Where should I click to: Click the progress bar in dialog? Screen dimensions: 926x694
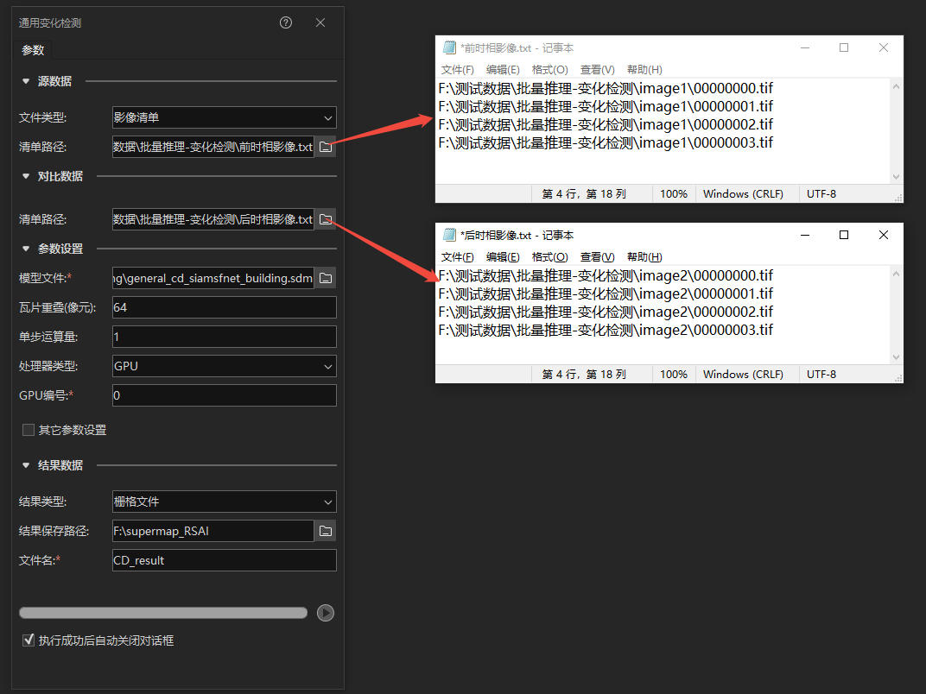click(x=163, y=613)
